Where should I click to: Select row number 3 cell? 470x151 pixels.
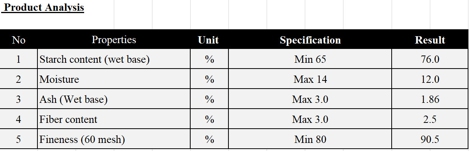tap(19, 99)
